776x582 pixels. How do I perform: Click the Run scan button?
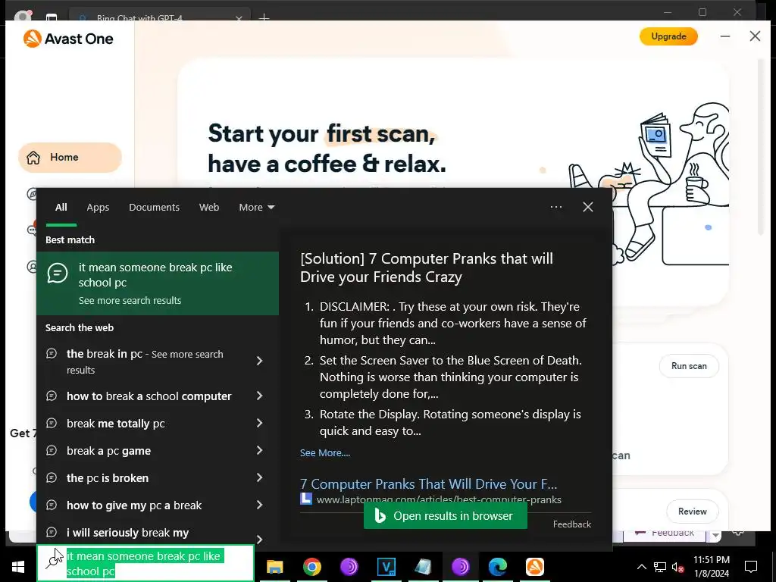pyautogui.click(x=689, y=366)
